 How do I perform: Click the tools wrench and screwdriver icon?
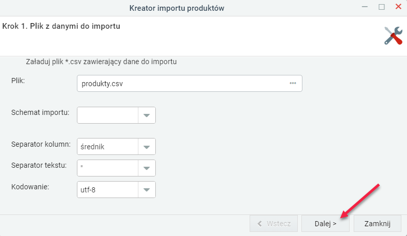(x=393, y=35)
